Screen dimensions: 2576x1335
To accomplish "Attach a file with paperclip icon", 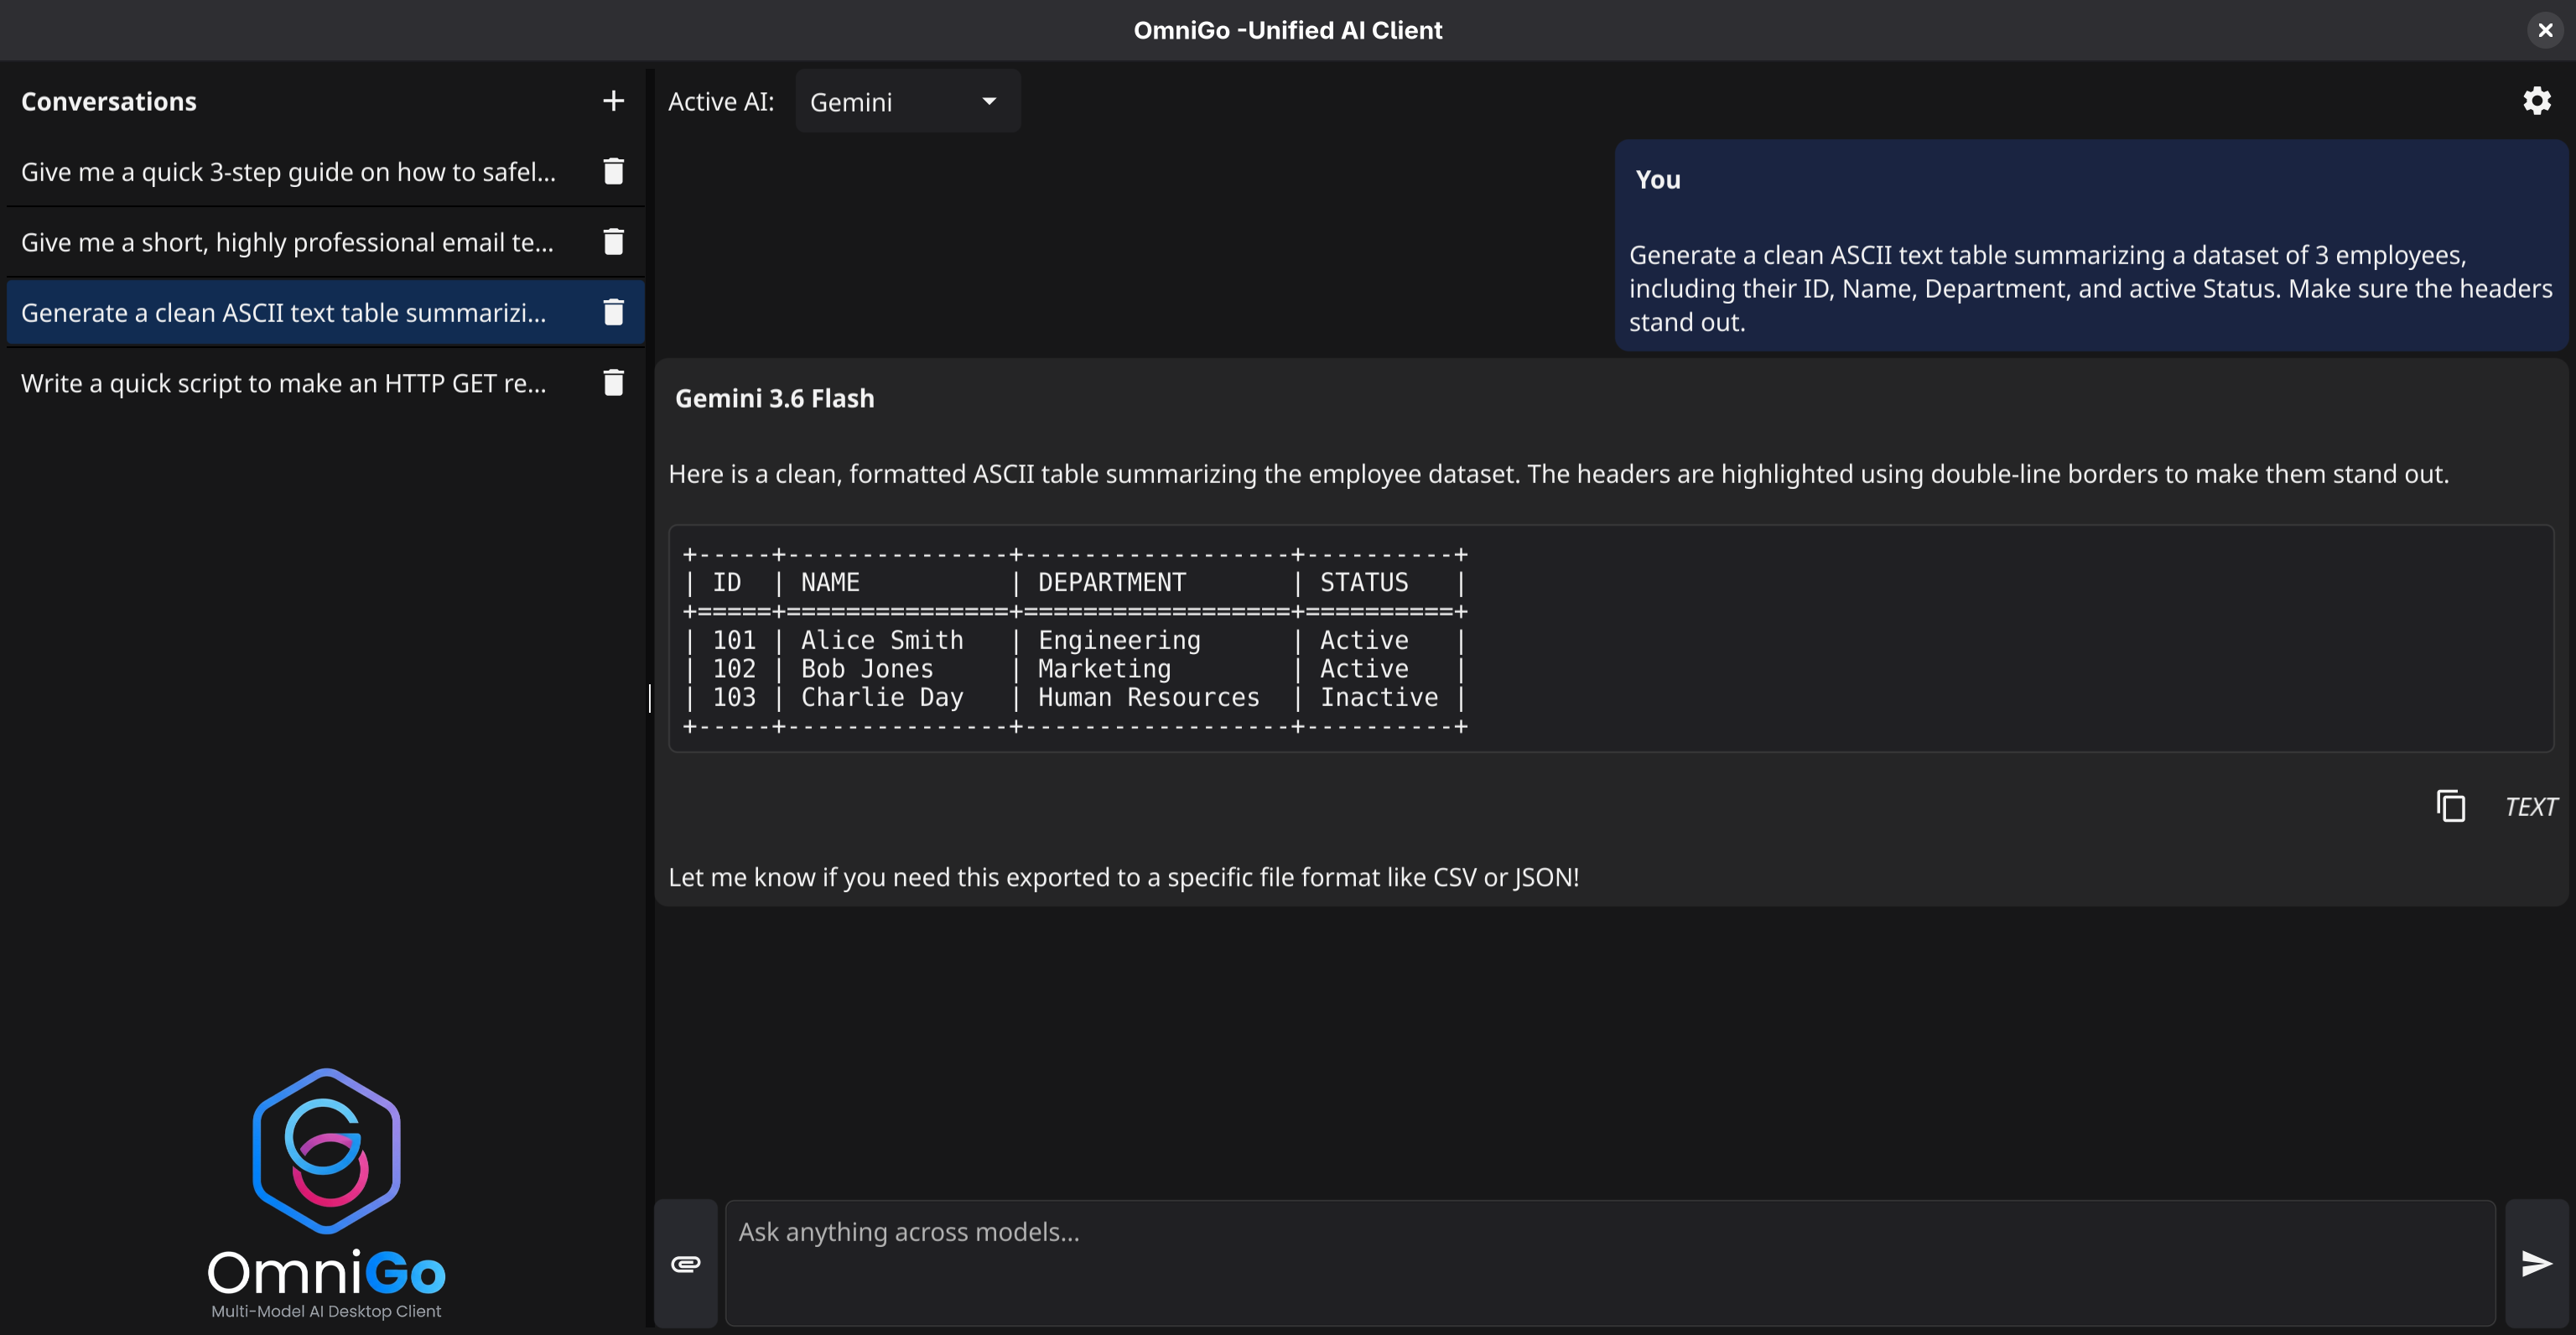I will click(x=686, y=1264).
